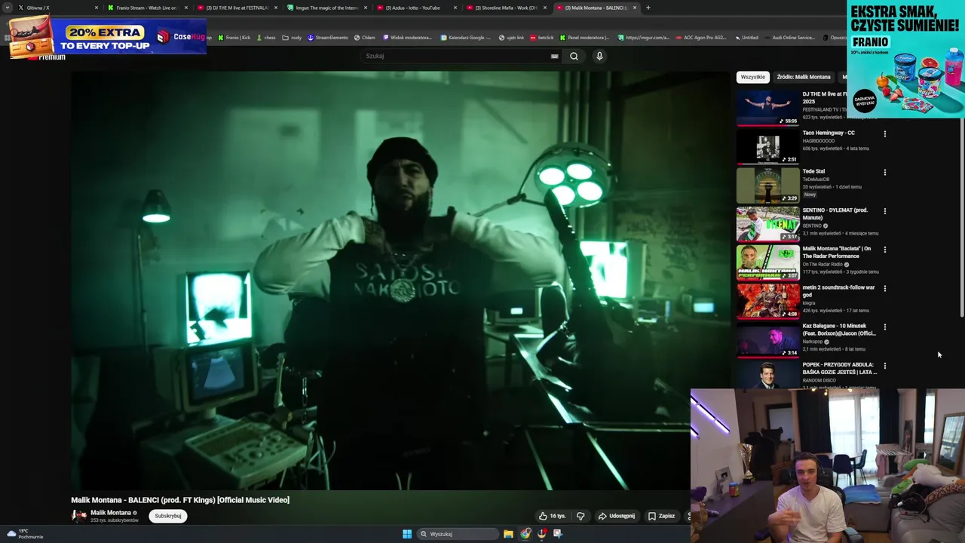Open metin 2 soundtrack thumbnail
Screen dimensions: 965x543
[x=767, y=301]
